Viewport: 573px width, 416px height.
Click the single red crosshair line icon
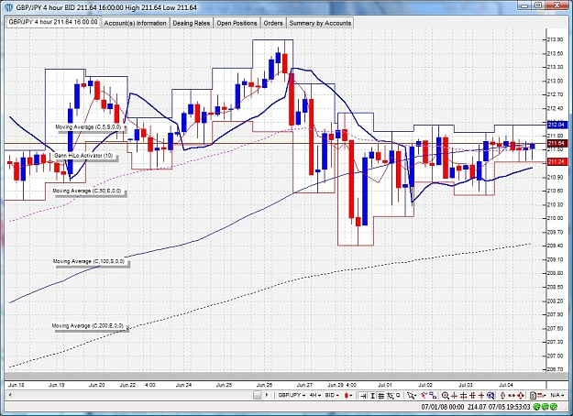coord(454,395)
